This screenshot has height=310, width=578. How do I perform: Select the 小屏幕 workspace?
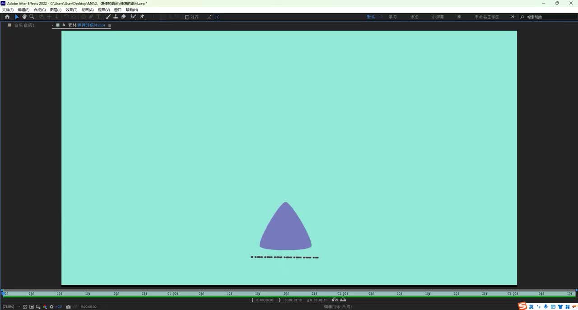[x=438, y=17]
